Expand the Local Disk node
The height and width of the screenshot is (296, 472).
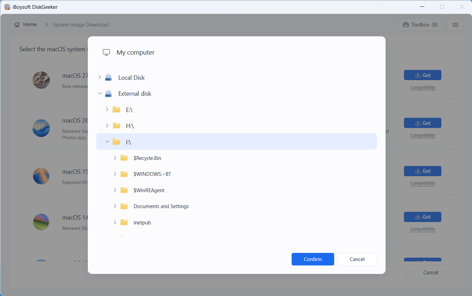tap(99, 77)
